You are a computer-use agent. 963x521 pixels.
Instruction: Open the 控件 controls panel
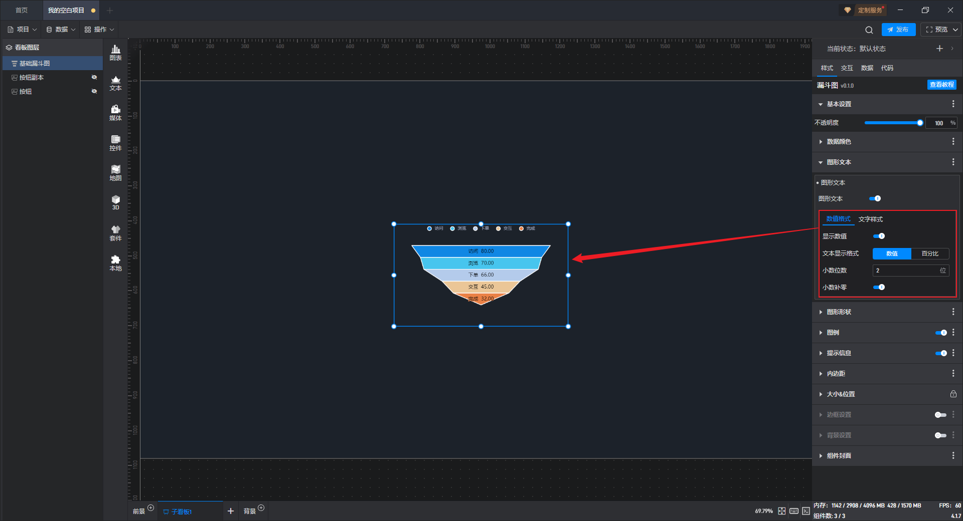[x=115, y=143]
